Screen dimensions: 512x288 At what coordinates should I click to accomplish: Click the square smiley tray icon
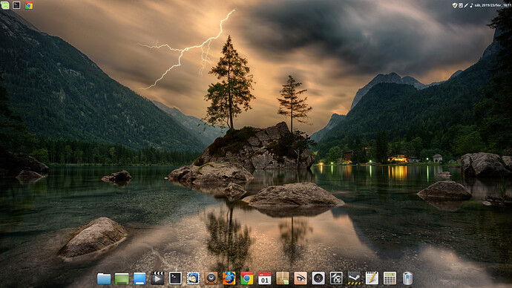(x=460, y=5)
